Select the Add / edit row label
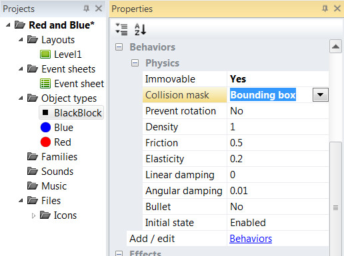Image resolution: width=344 pixels, height=256 pixels. (x=152, y=239)
